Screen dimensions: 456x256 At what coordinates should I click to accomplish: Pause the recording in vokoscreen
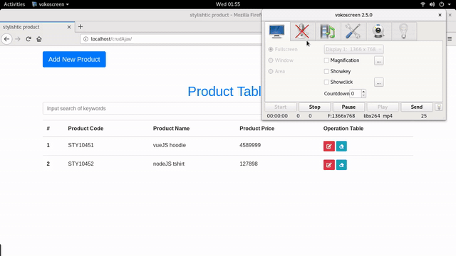point(348,107)
